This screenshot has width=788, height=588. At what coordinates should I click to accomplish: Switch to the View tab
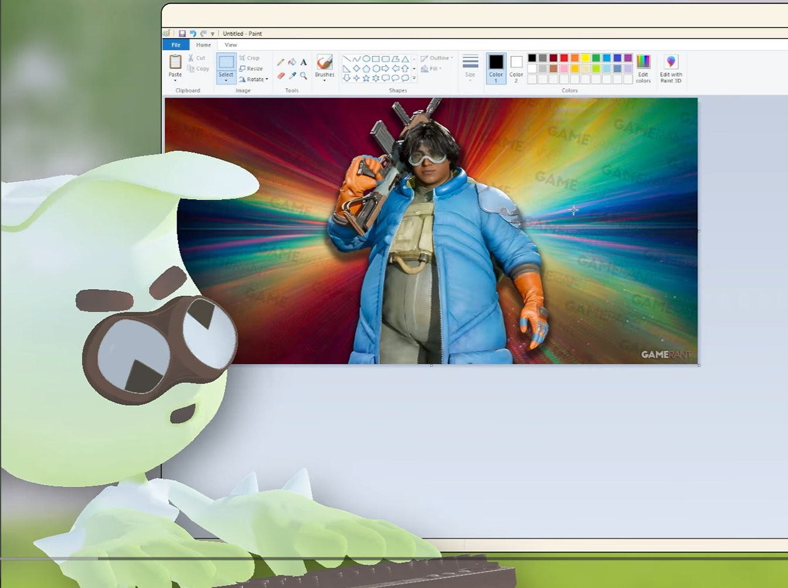(231, 45)
